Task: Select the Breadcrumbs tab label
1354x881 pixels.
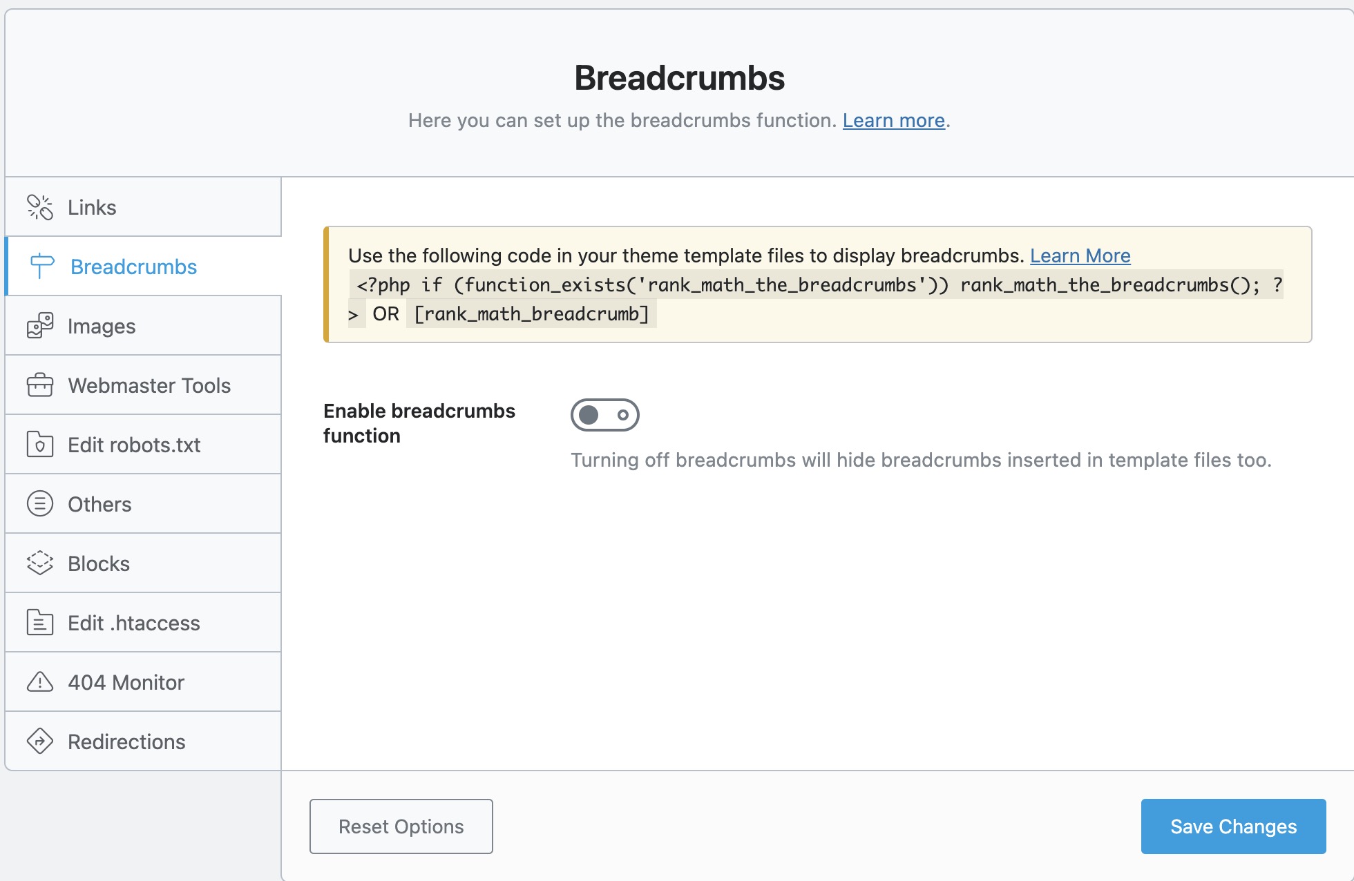Action: pos(133,267)
